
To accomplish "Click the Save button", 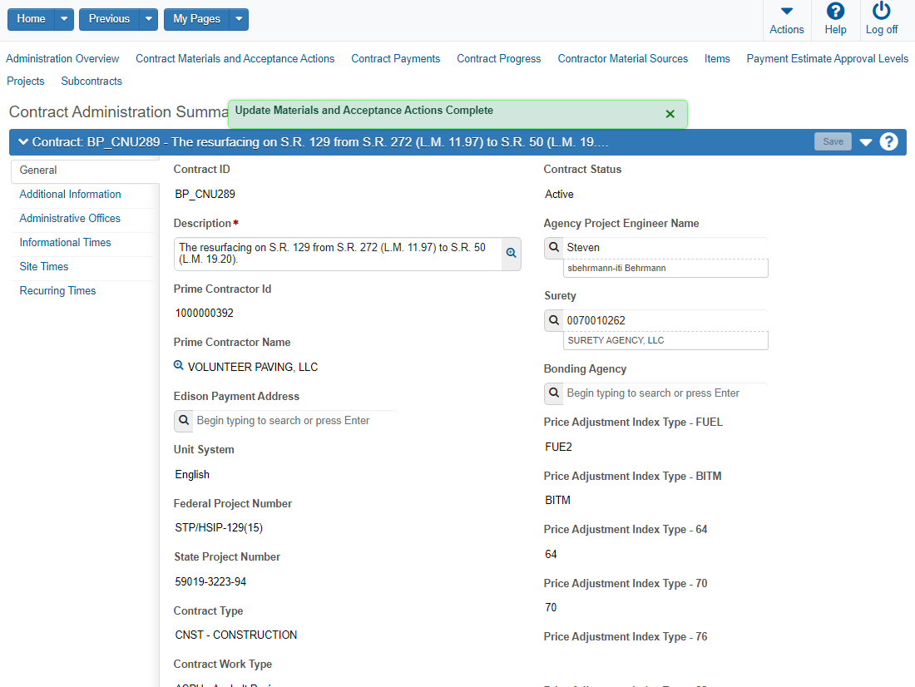I will [x=832, y=141].
